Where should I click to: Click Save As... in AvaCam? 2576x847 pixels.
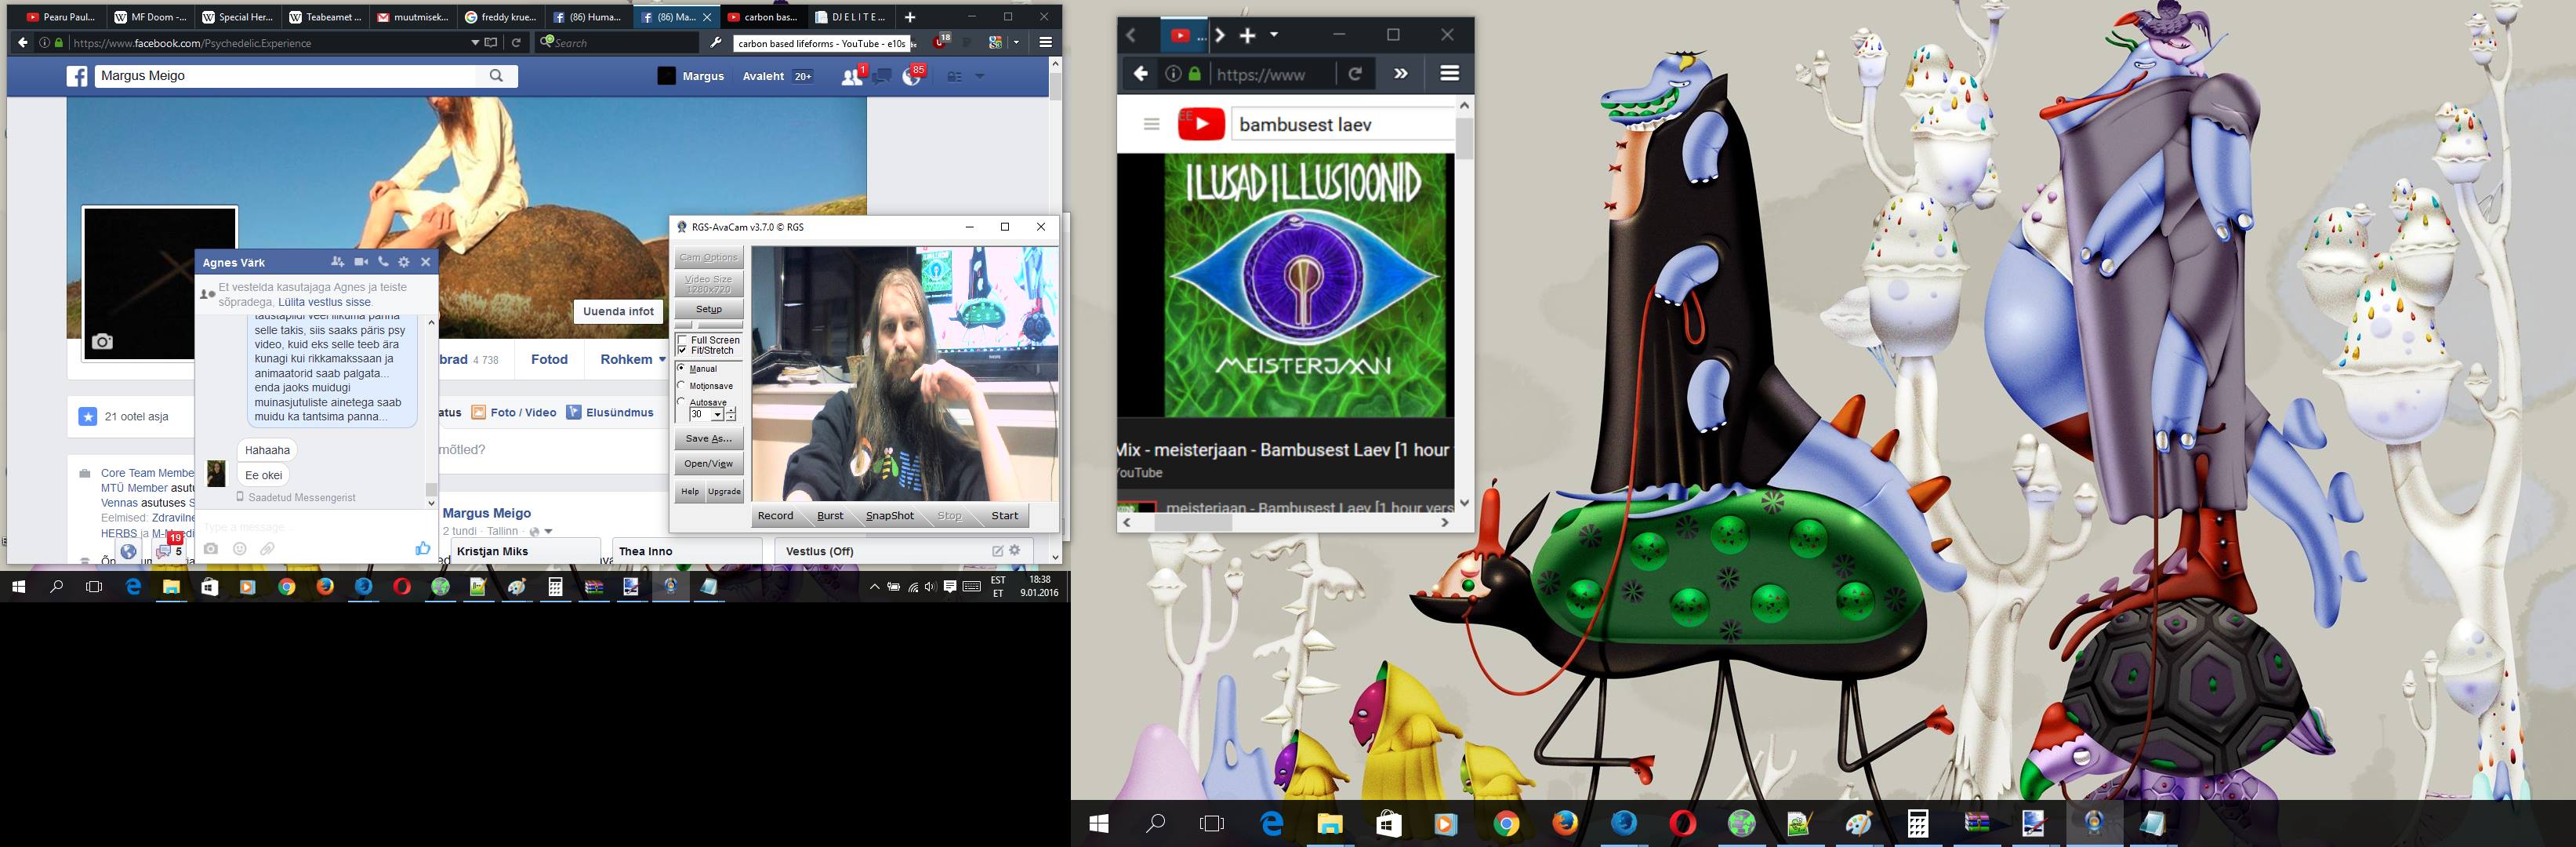[709, 438]
